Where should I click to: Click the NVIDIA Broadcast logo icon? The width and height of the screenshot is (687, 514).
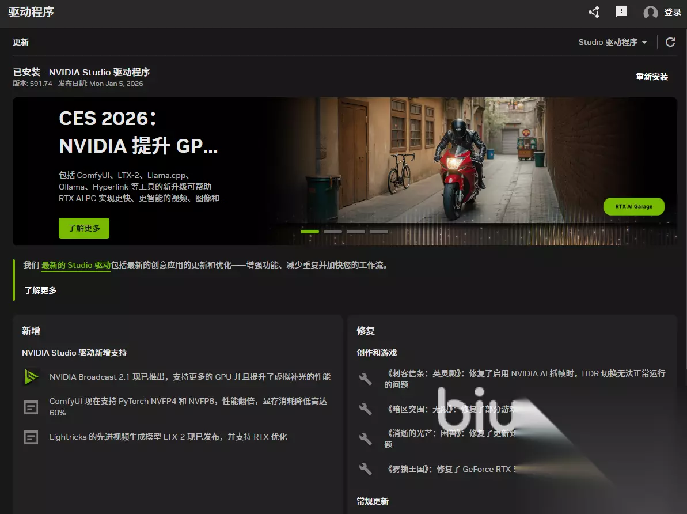click(x=31, y=377)
